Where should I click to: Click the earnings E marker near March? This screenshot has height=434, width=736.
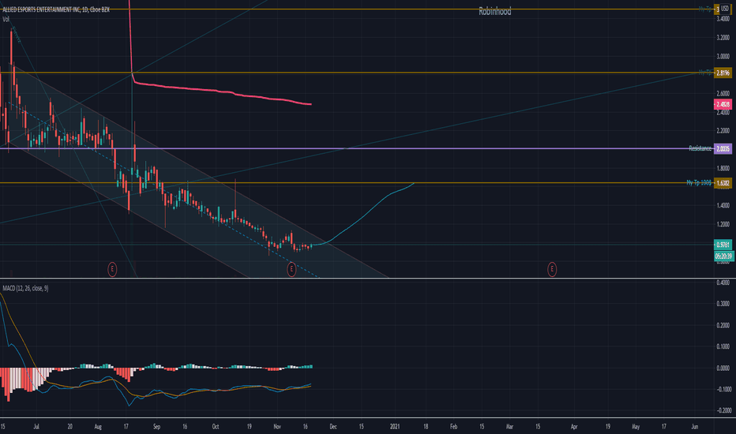[552, 269]
